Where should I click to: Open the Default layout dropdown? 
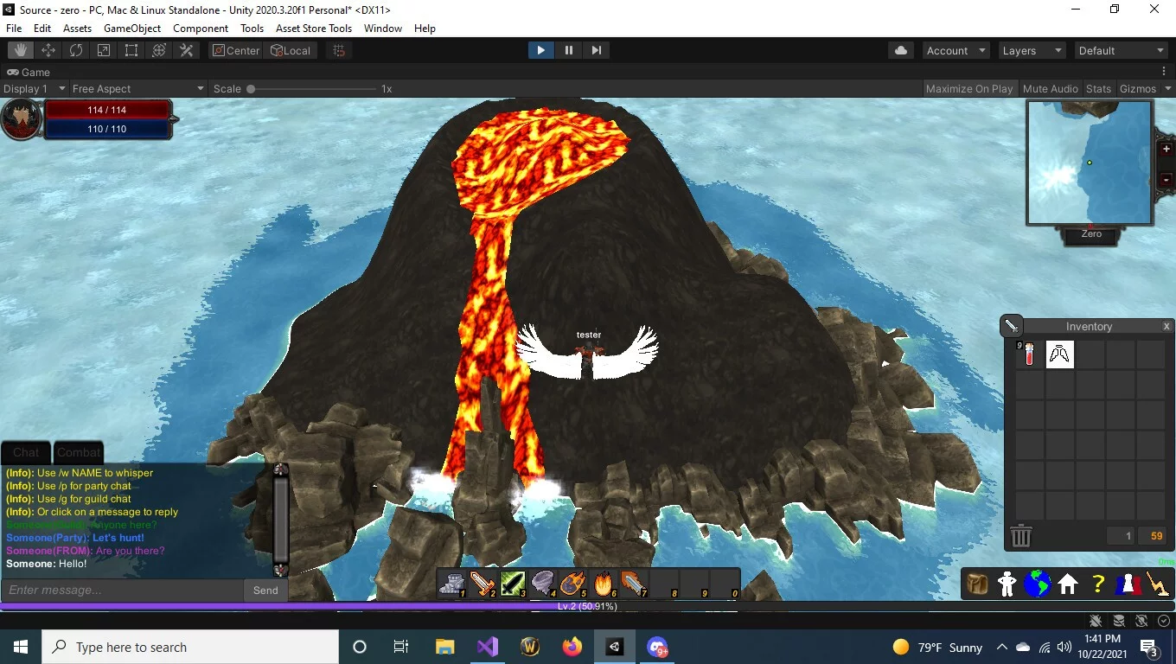[1122, 50]
